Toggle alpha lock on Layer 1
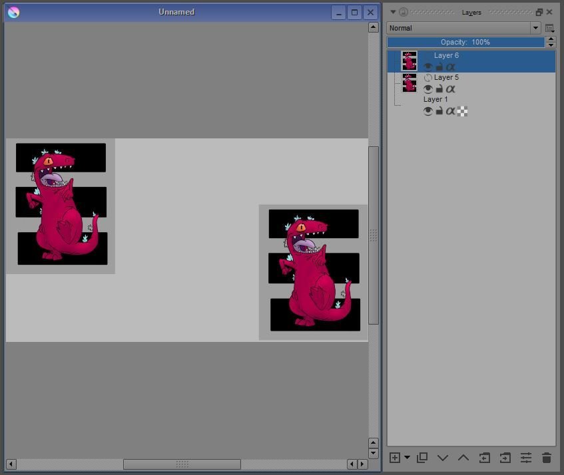This screenshot has height=475, width=564. pyautogui.click(x=450, y=111)
